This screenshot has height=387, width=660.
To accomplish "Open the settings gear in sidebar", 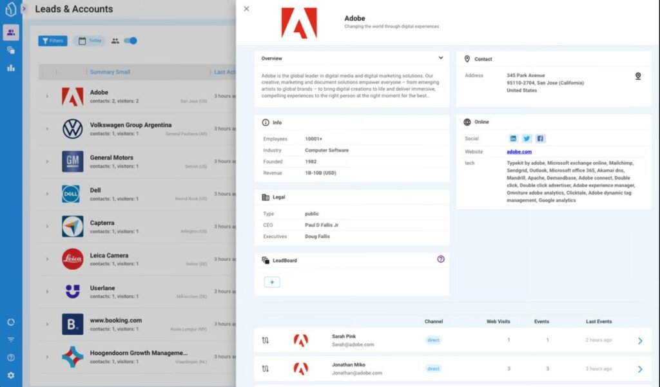I will click(x=11, y=375).
